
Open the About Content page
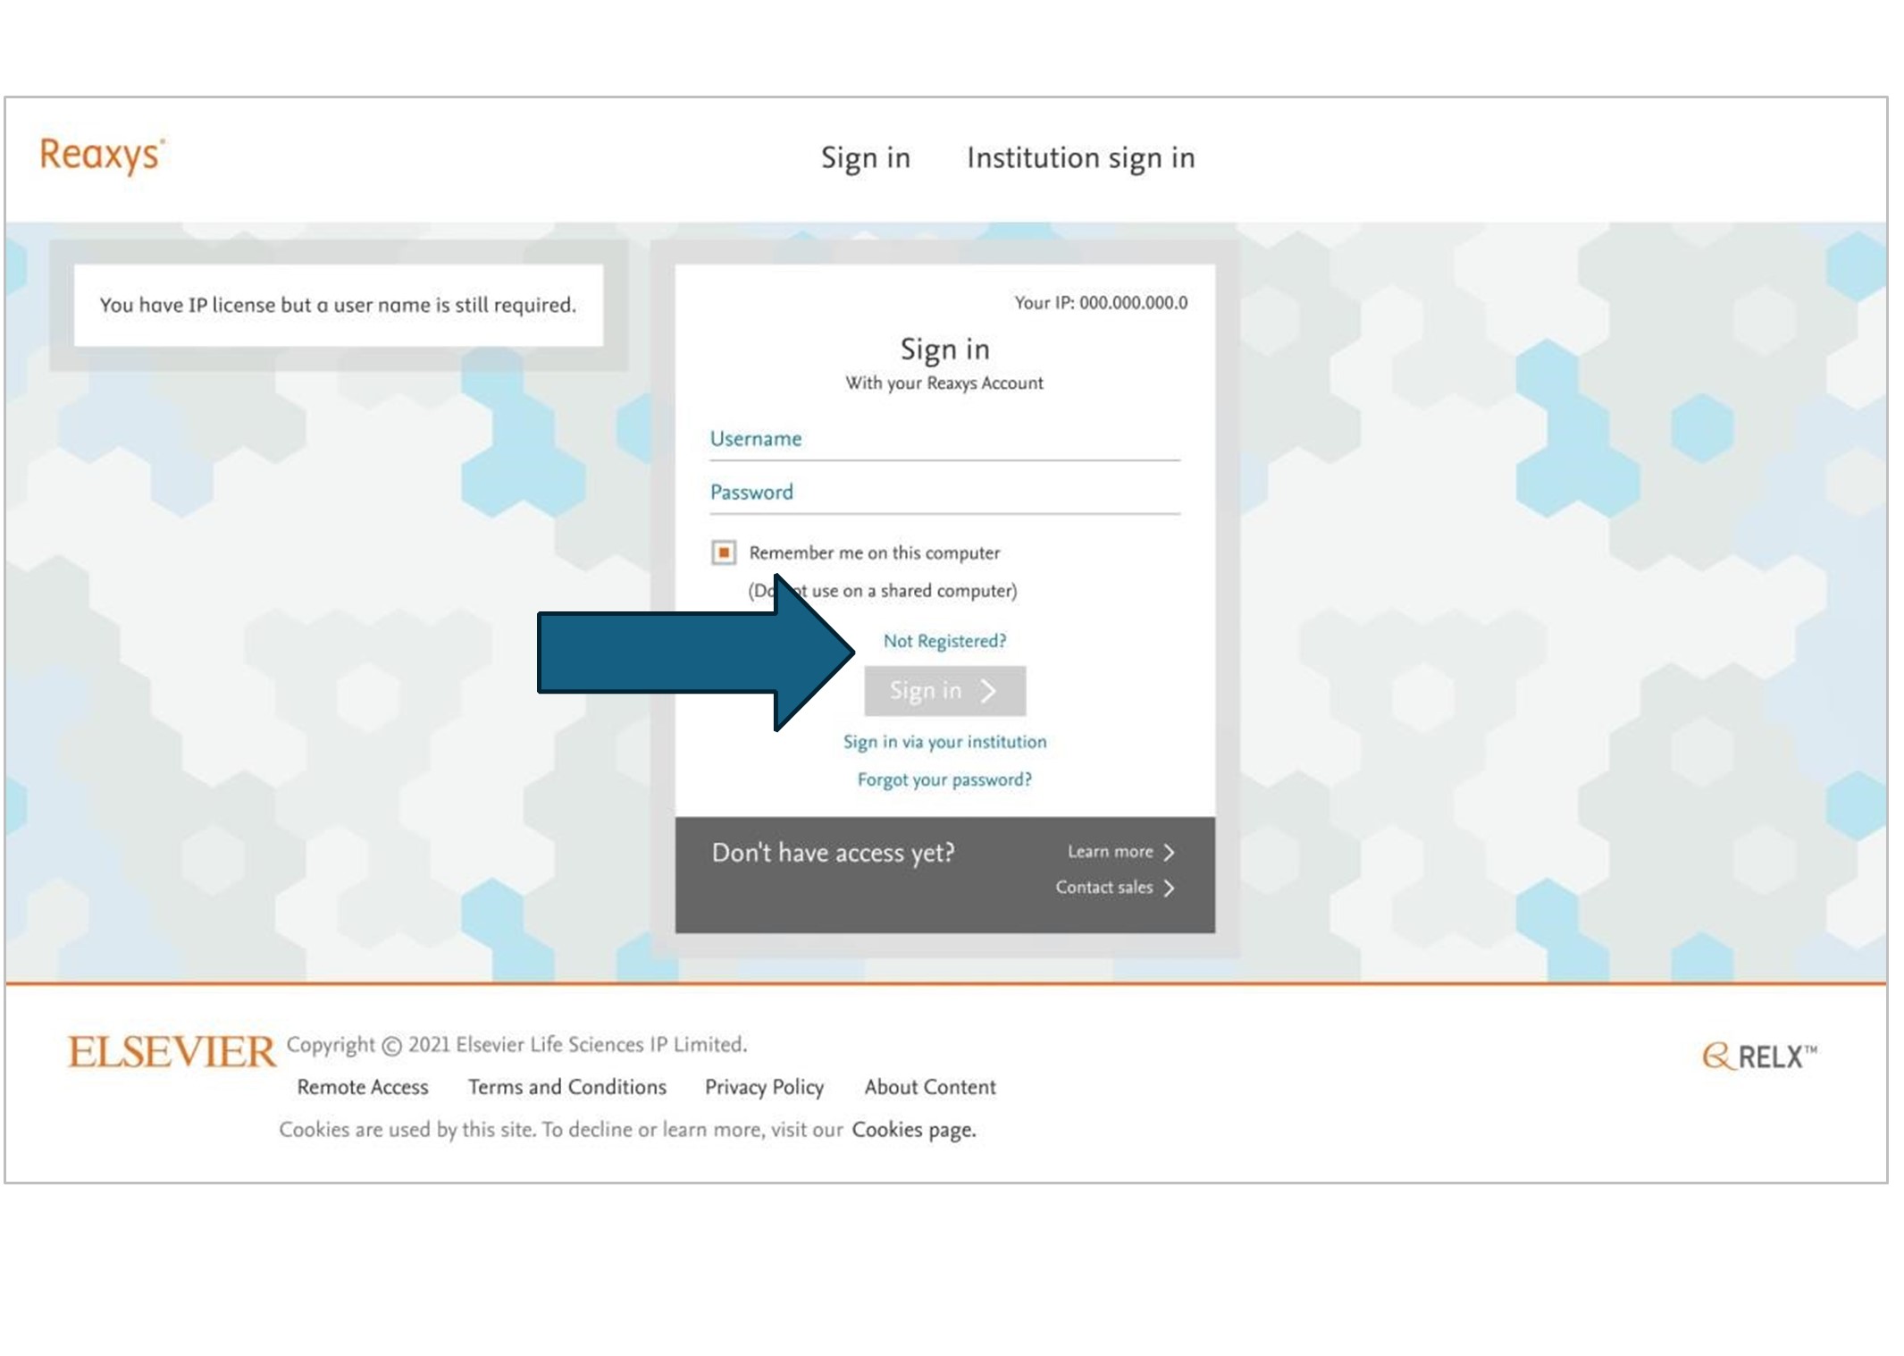pos(929,1087)
